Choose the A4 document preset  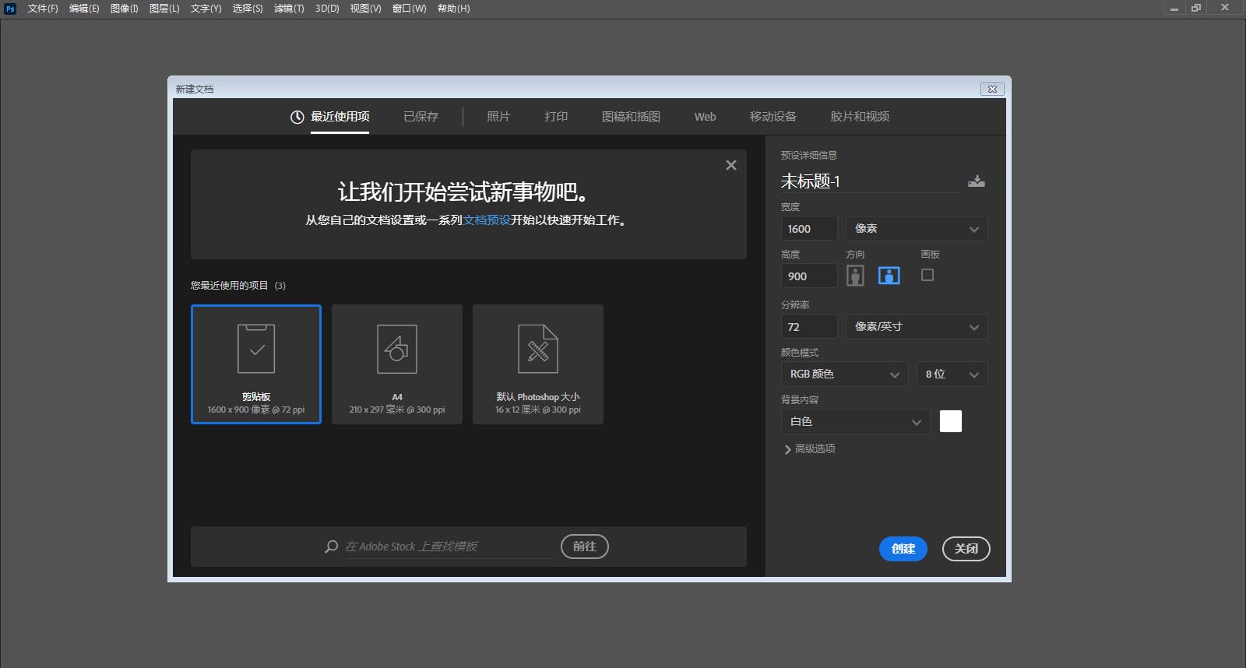coord(397,364)
